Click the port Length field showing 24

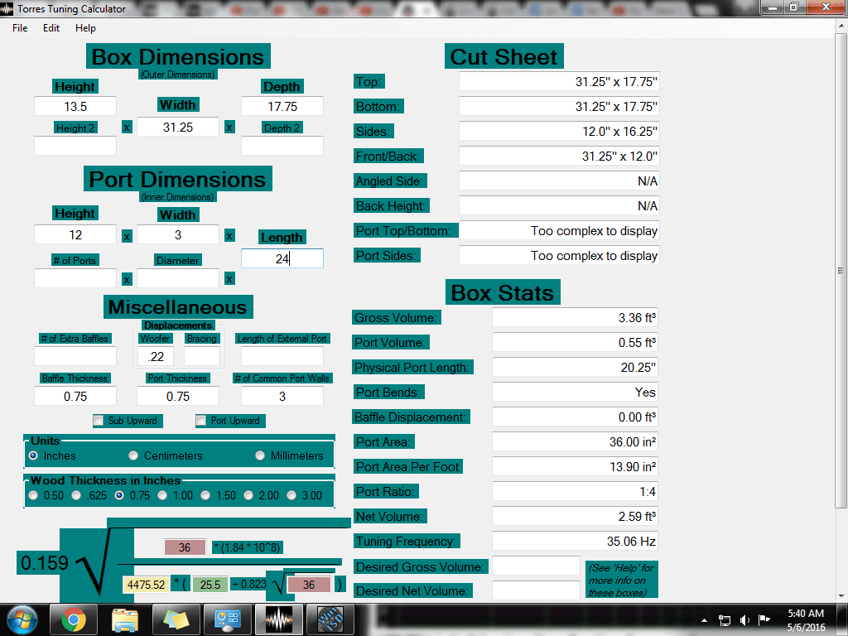click(282, 258)
